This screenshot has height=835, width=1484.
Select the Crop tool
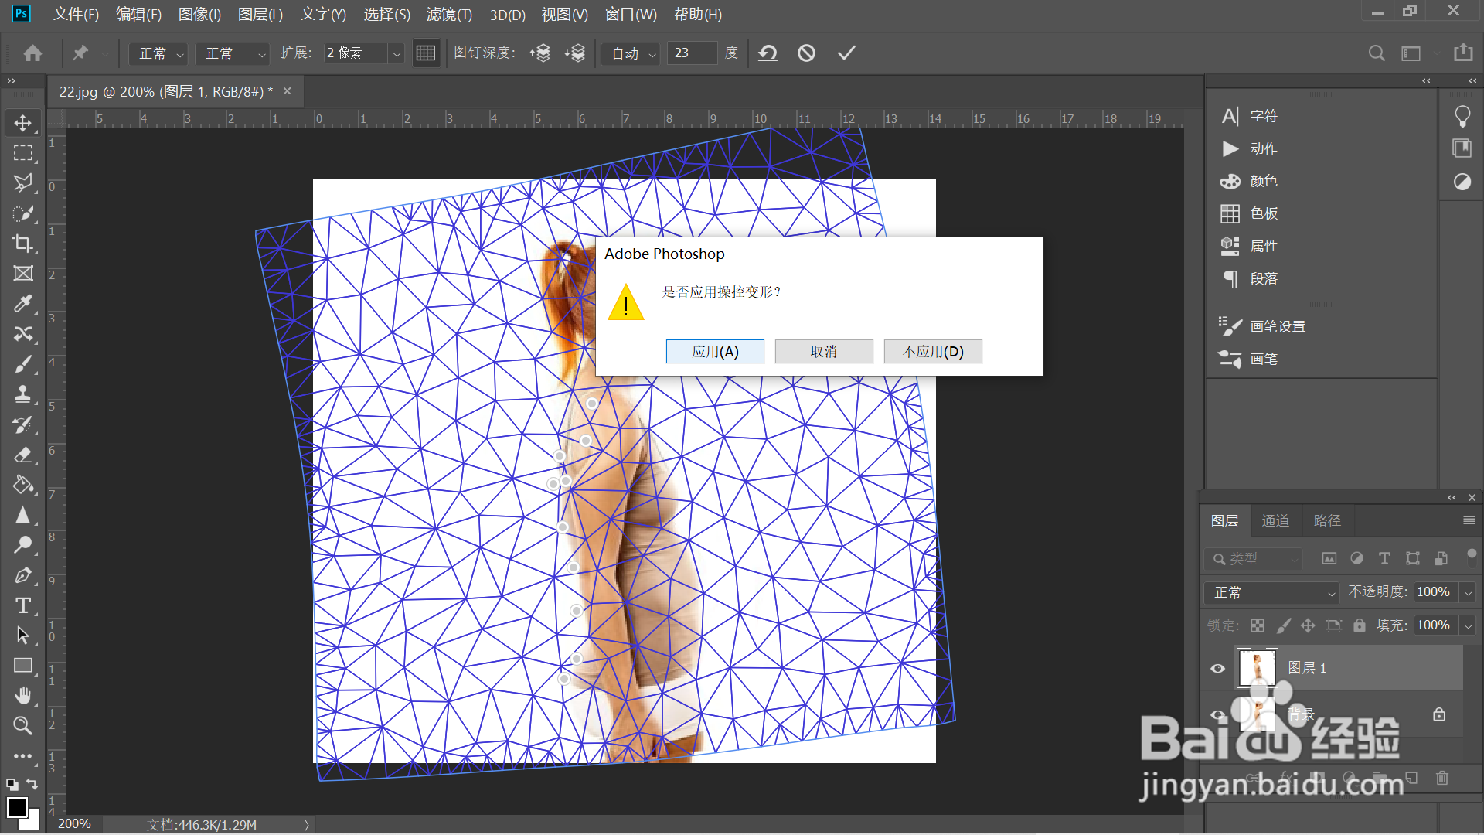[x=23, y=244]
